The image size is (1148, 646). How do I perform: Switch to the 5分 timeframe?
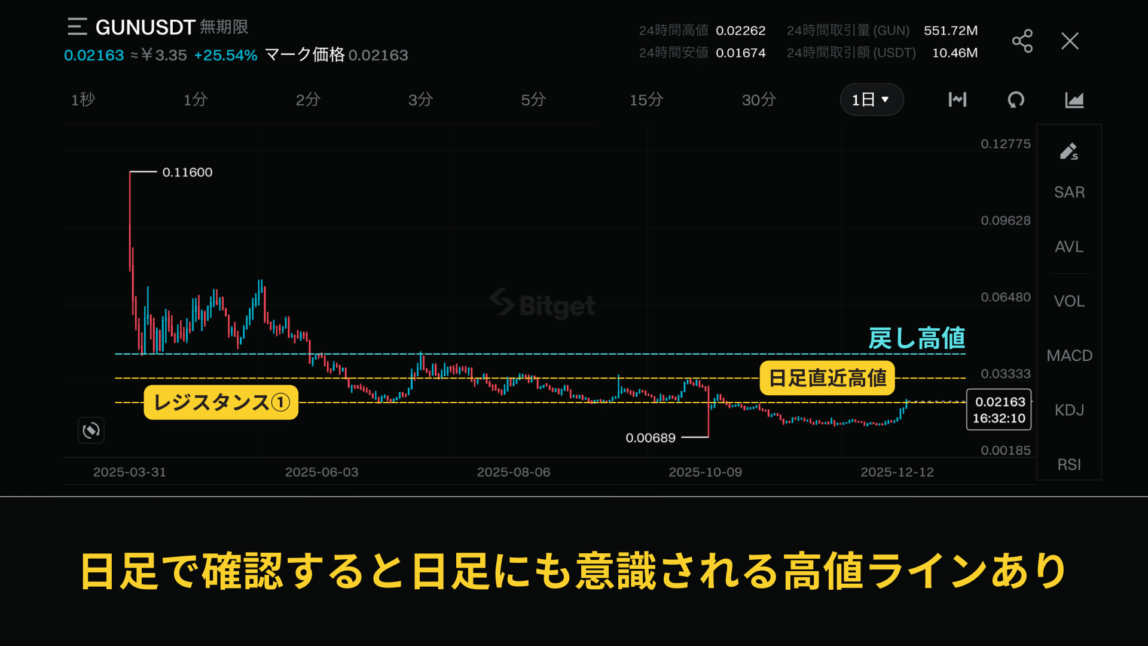533,100
